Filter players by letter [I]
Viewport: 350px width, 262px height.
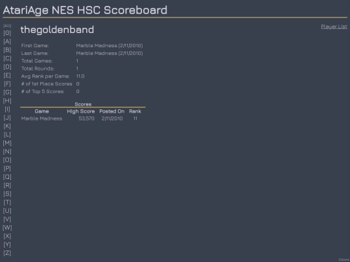click(7, 109)
